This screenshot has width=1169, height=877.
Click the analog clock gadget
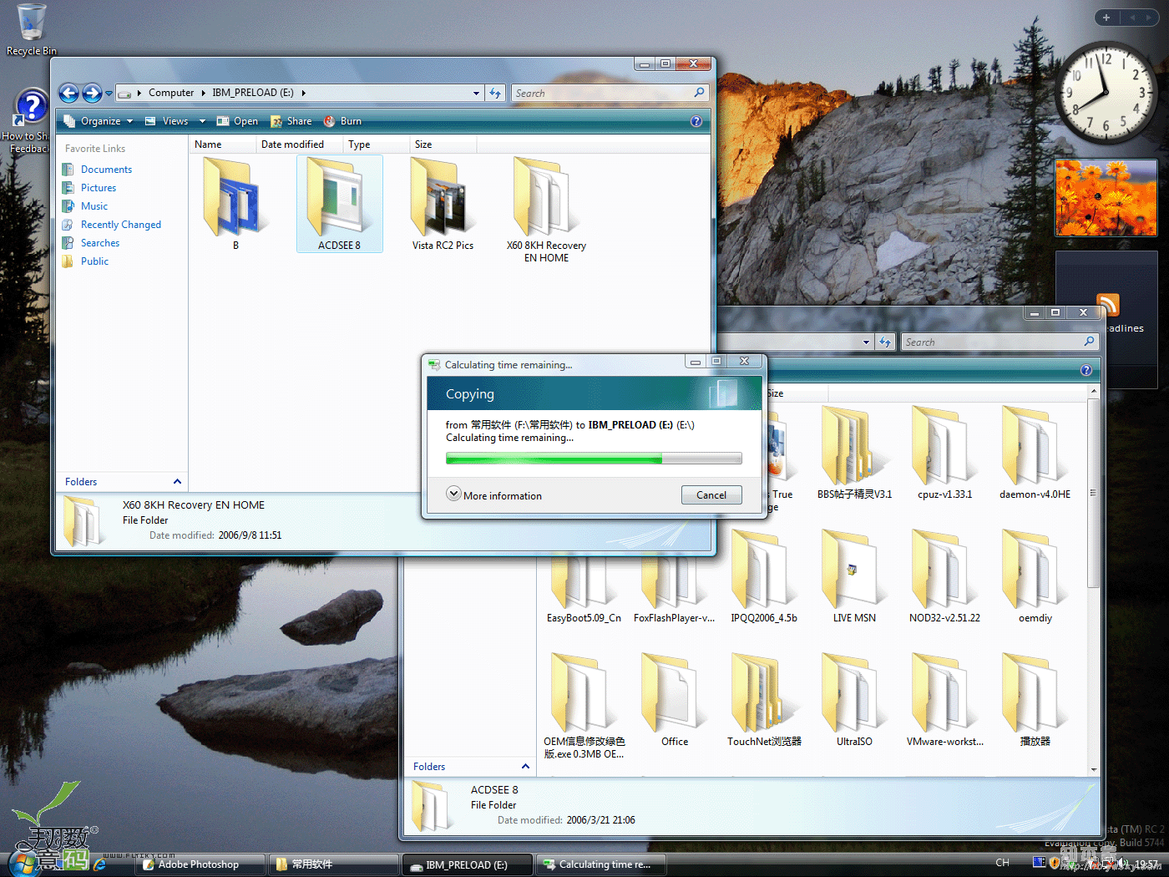click(1106, 93)
